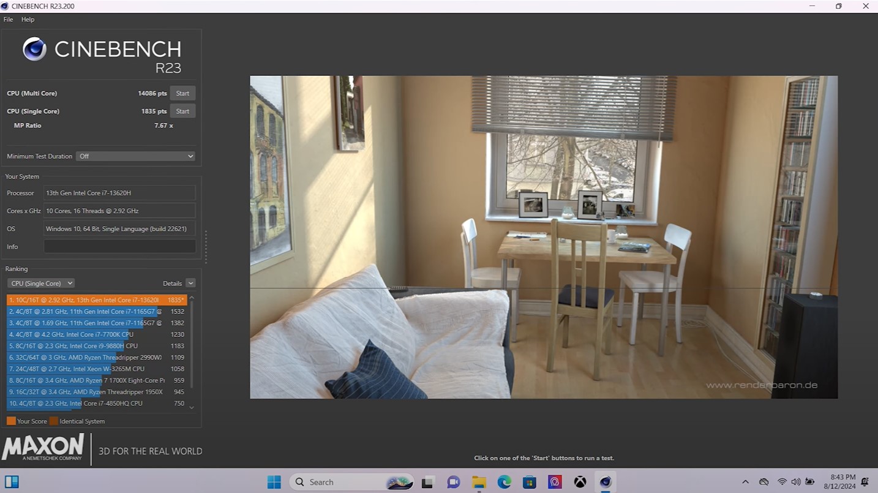Select the 1.69 GHz i7-1165G7 ranking row
Viewport: 878px width, 493px height.
coord(97,323)
